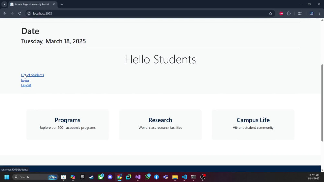Open PyCharm from the taskbar

(x=129, y=177)
